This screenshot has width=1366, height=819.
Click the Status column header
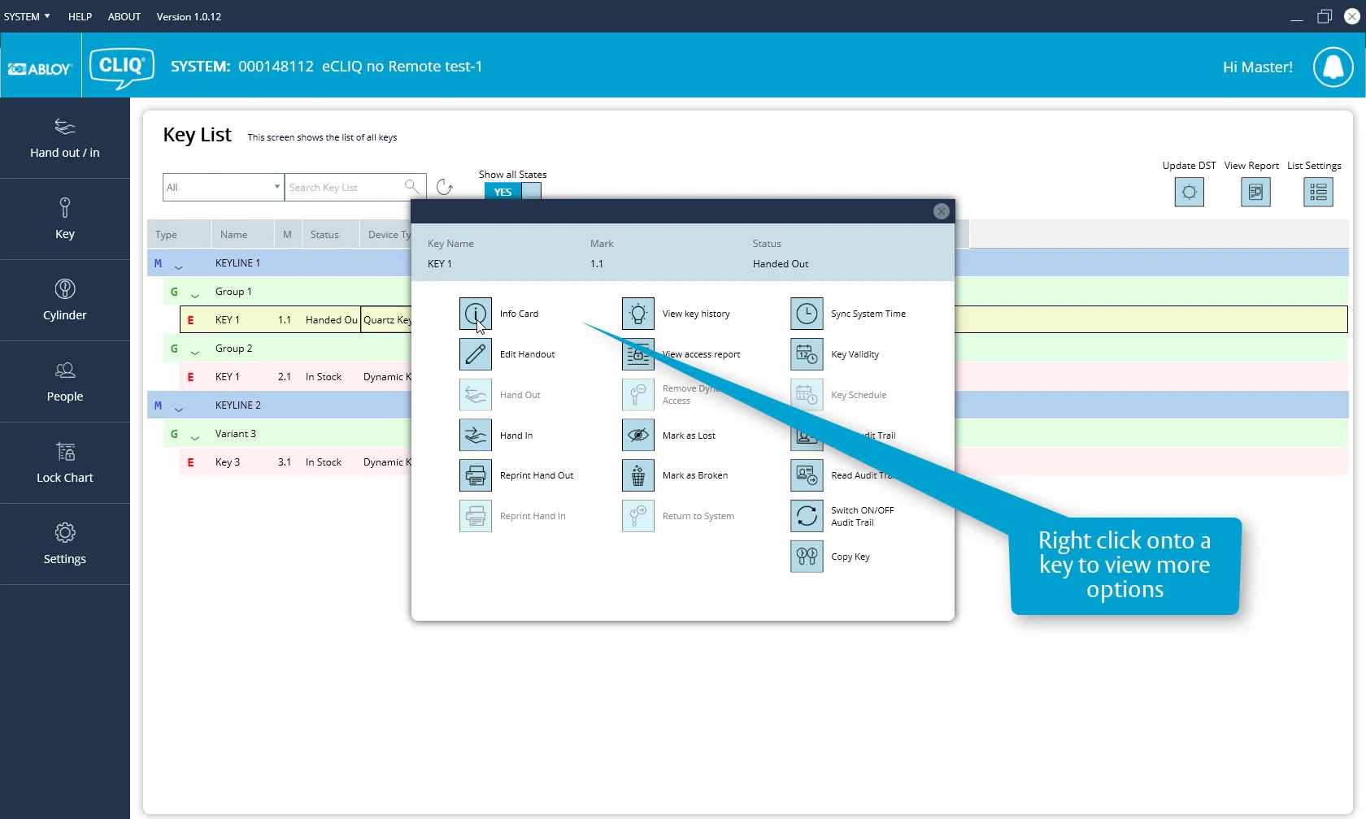(330, 234)
